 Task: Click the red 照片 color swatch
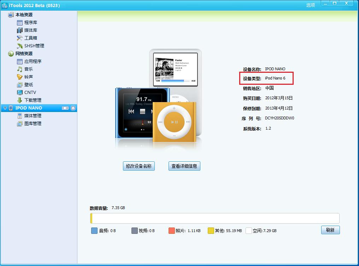pos(172,231)
